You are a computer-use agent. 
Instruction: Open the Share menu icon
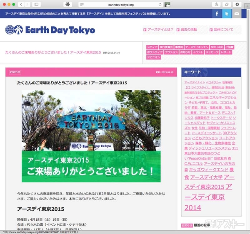click(216, 5)
